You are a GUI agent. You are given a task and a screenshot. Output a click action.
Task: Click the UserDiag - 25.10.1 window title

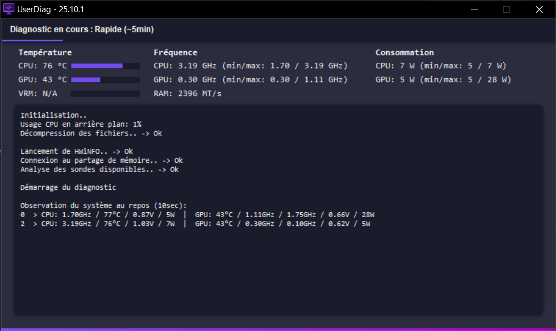coord(51,9)
